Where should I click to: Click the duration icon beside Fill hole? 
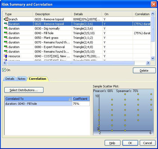(6, 33)
